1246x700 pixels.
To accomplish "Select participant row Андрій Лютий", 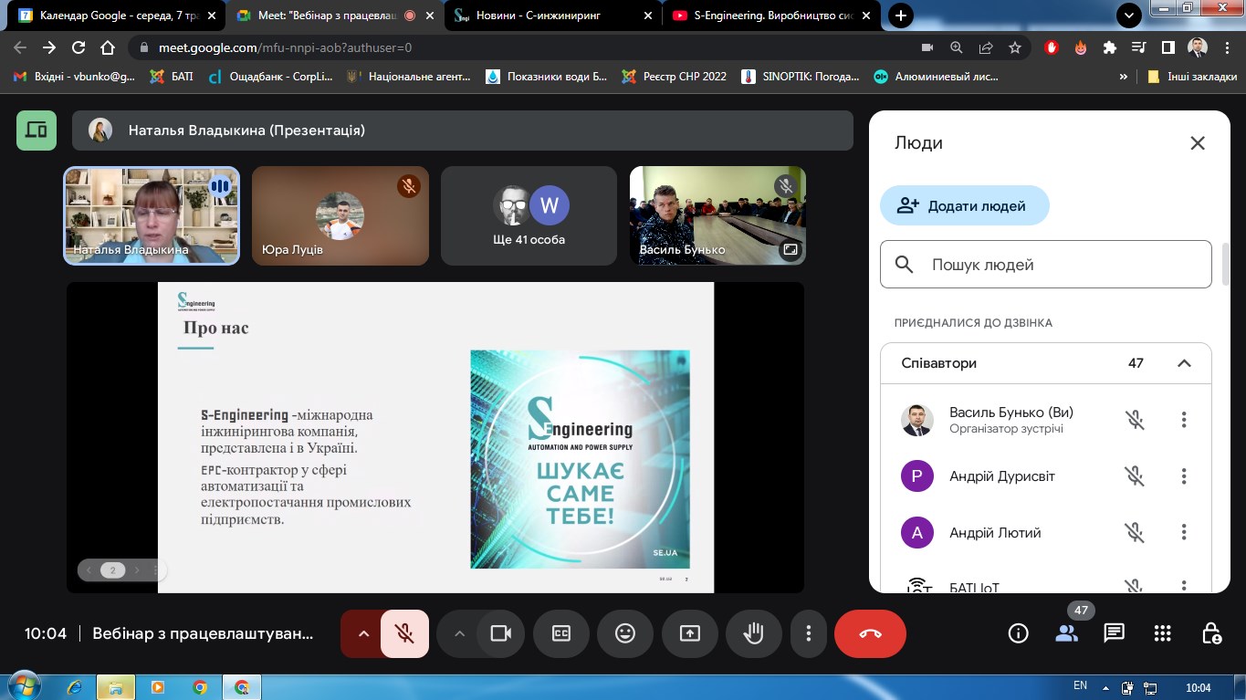I will click(1046, 533).
